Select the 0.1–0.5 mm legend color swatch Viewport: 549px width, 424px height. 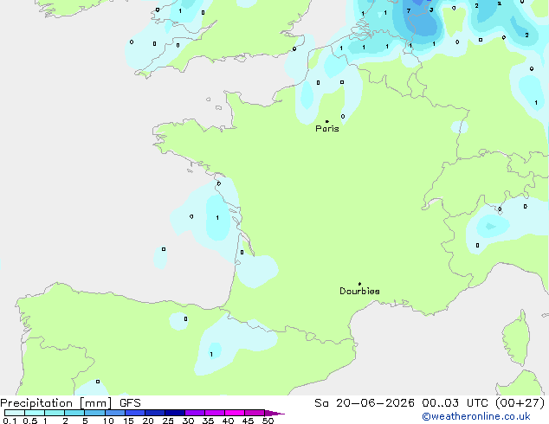[15, 413]
